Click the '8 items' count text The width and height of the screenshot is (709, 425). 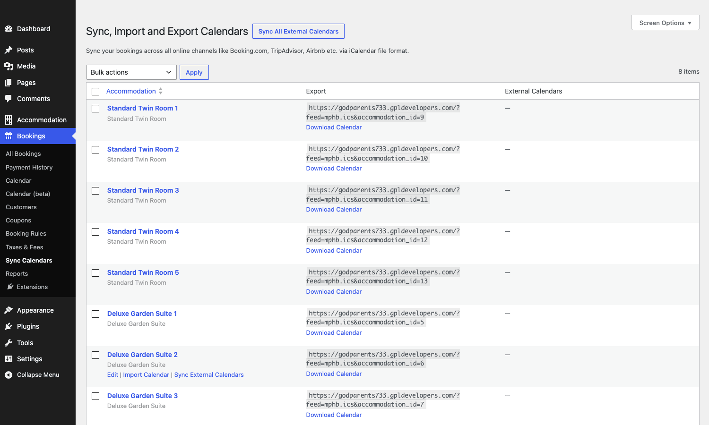pyautogui.click(x=689, y=72)
